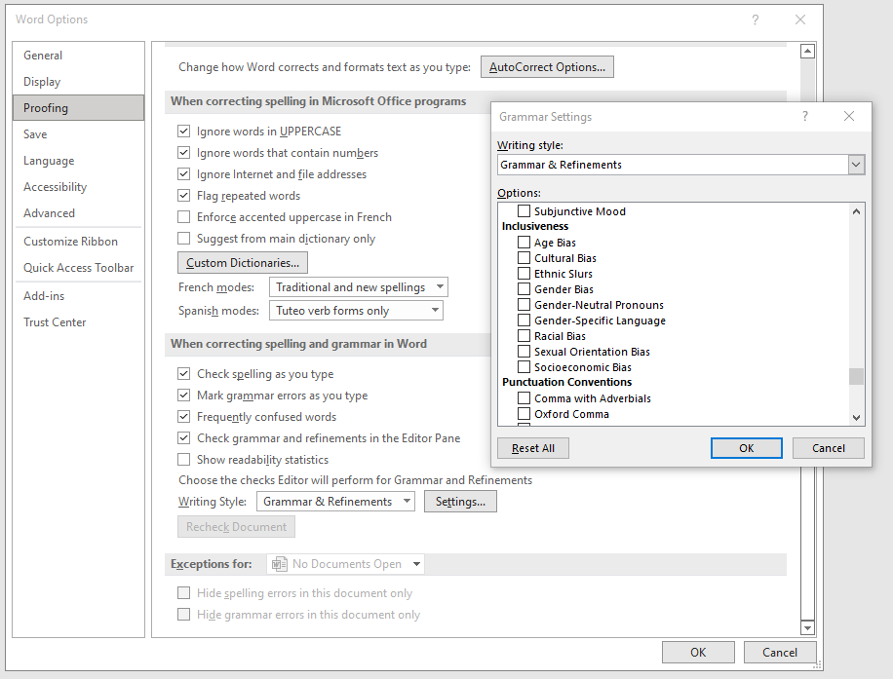The height and width of the screenshot is (679, 893).
Task: Open French modes dropdown
Action: click(440, 286)
